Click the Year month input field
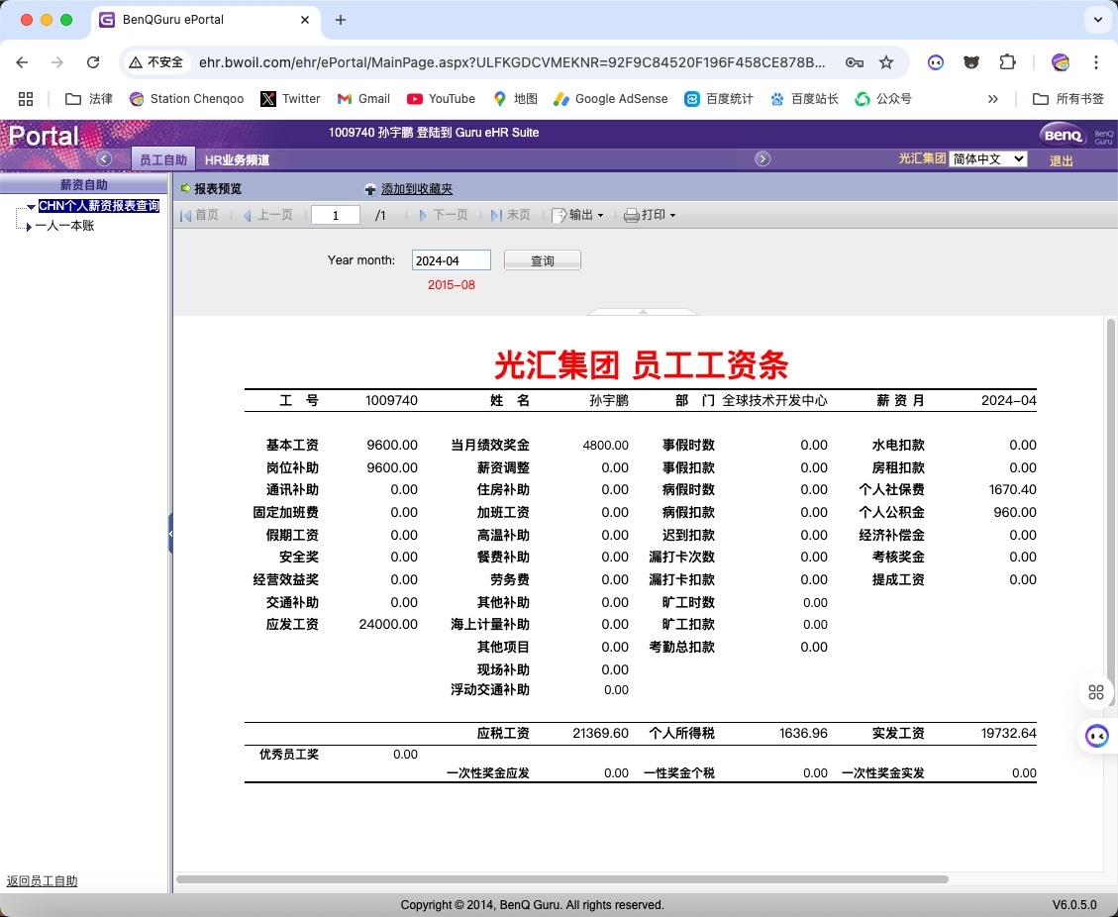The height and width of the screenshot is (917, 1118). (452, 260)
